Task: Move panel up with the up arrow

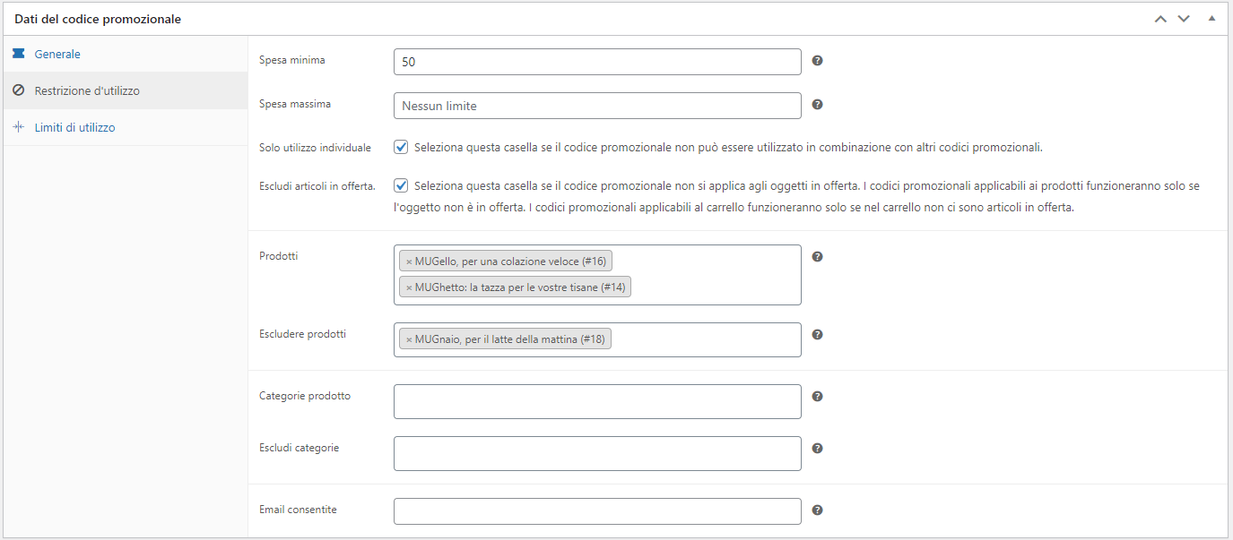Action: tap(1160, 19)
